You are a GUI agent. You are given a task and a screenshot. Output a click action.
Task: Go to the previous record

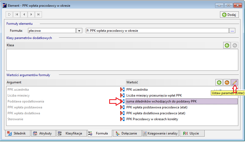(24, 15)
